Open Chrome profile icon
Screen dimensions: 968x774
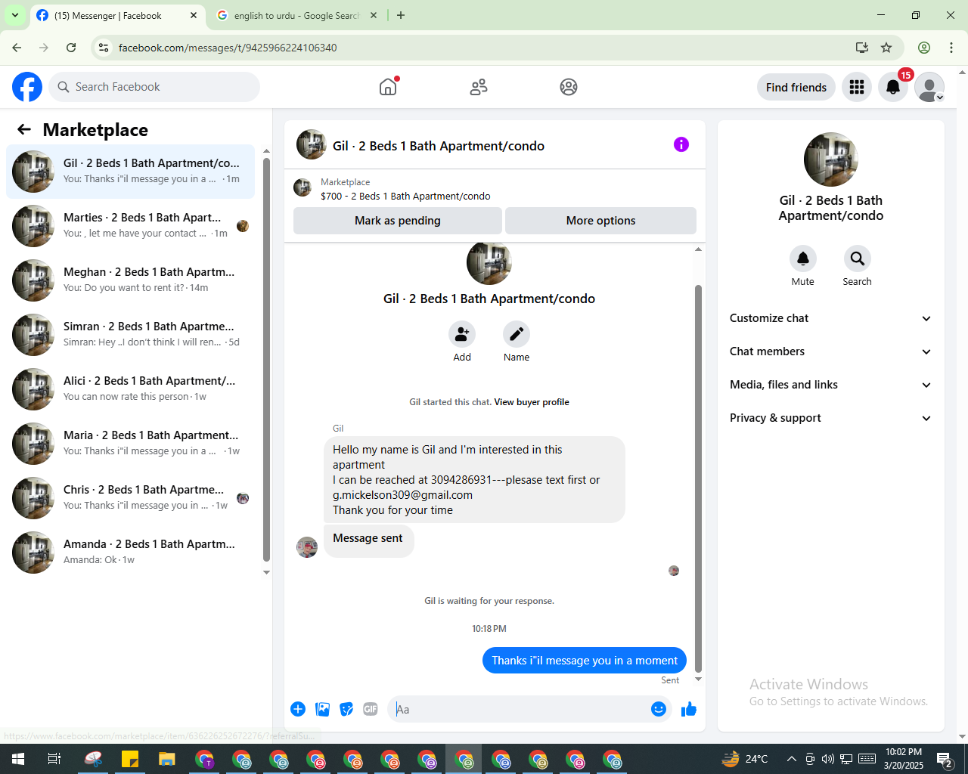tap(924, 48)
